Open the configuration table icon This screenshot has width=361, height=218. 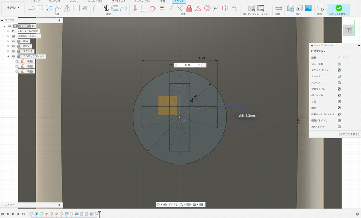[x=261, y=8]
